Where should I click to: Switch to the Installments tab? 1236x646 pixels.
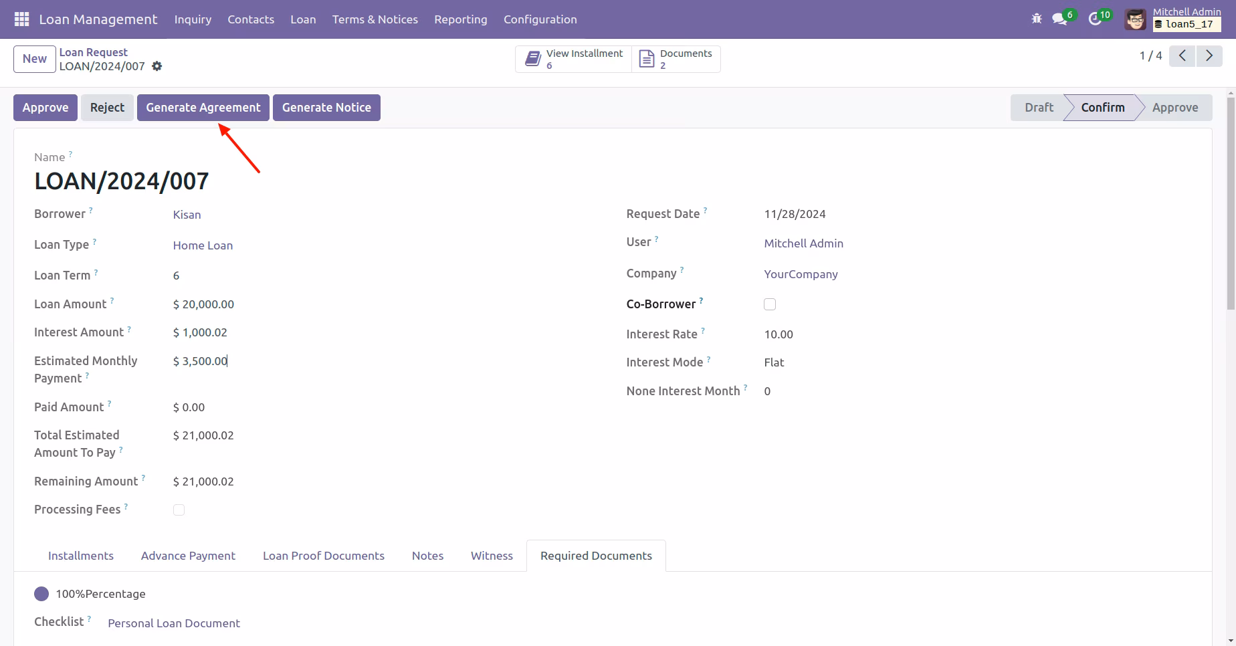[x=81, y=556]
